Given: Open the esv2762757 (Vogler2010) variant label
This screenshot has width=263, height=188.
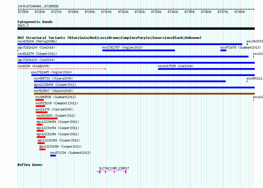Looking at the screenshot, I should [122, 47].
